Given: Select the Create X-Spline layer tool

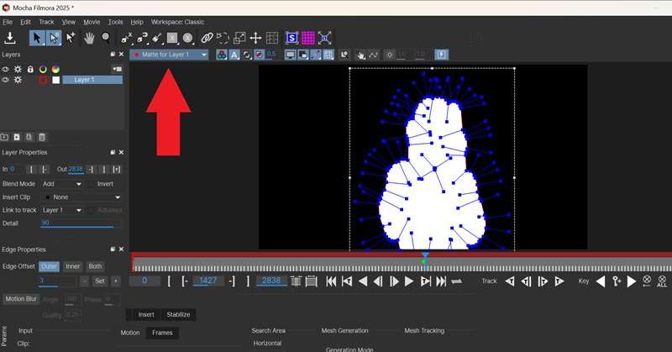Looking at the screenshot, I should 127,38.
